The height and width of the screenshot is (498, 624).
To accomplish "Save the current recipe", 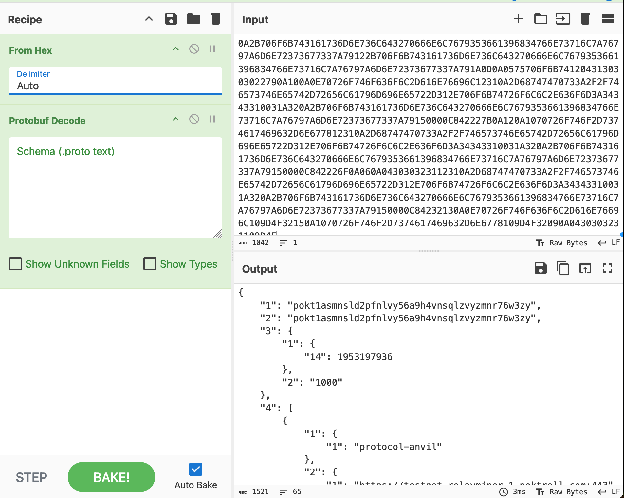I will [171, 19].
